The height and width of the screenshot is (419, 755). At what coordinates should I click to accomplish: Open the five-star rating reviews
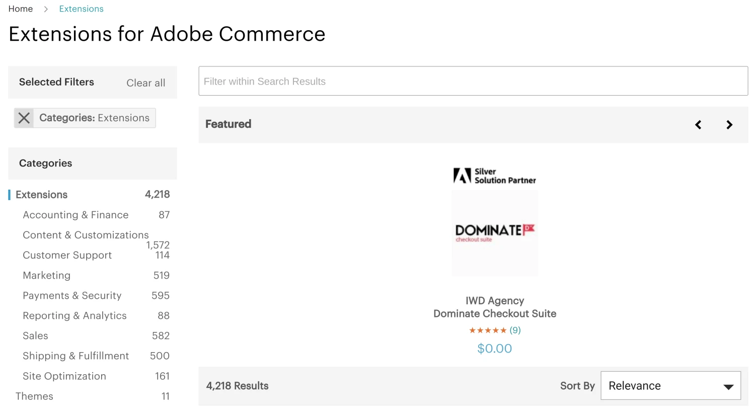click(494, 330)
